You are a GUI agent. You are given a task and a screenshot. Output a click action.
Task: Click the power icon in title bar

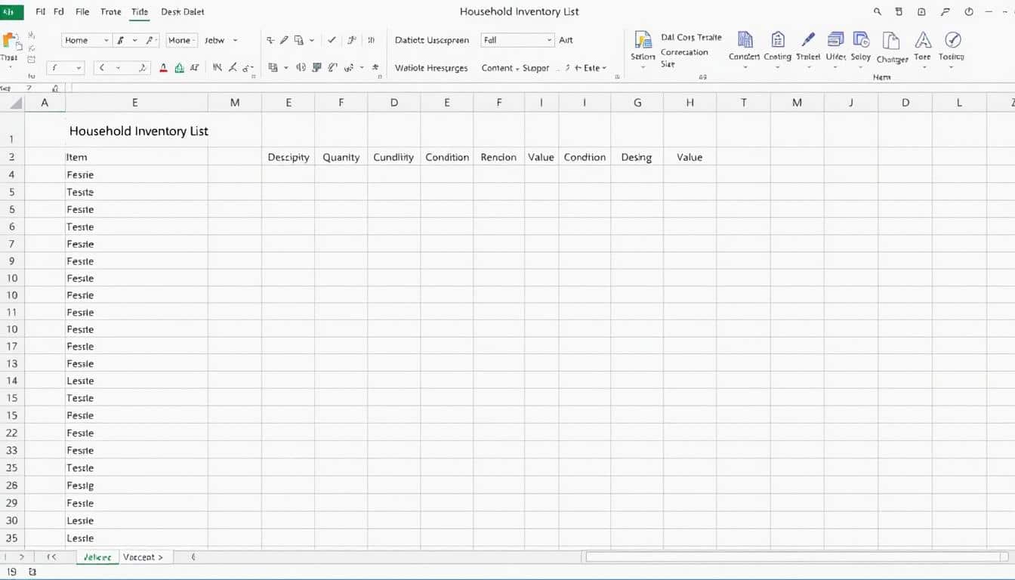[x=968, y=11]
